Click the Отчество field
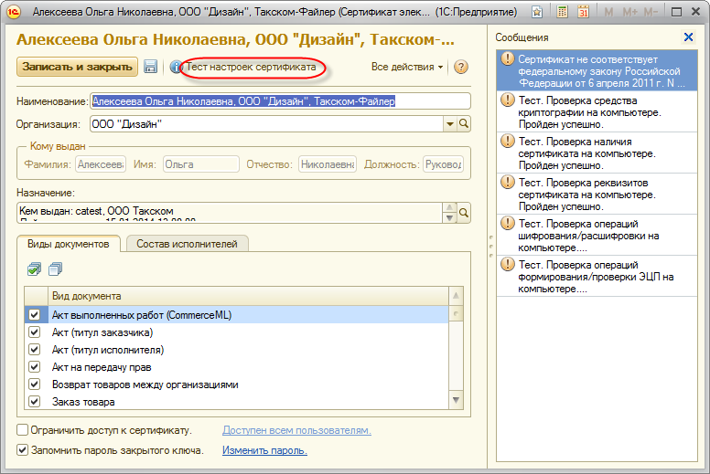The width and height of the screenshot is (710, 474). pos(328,164)
